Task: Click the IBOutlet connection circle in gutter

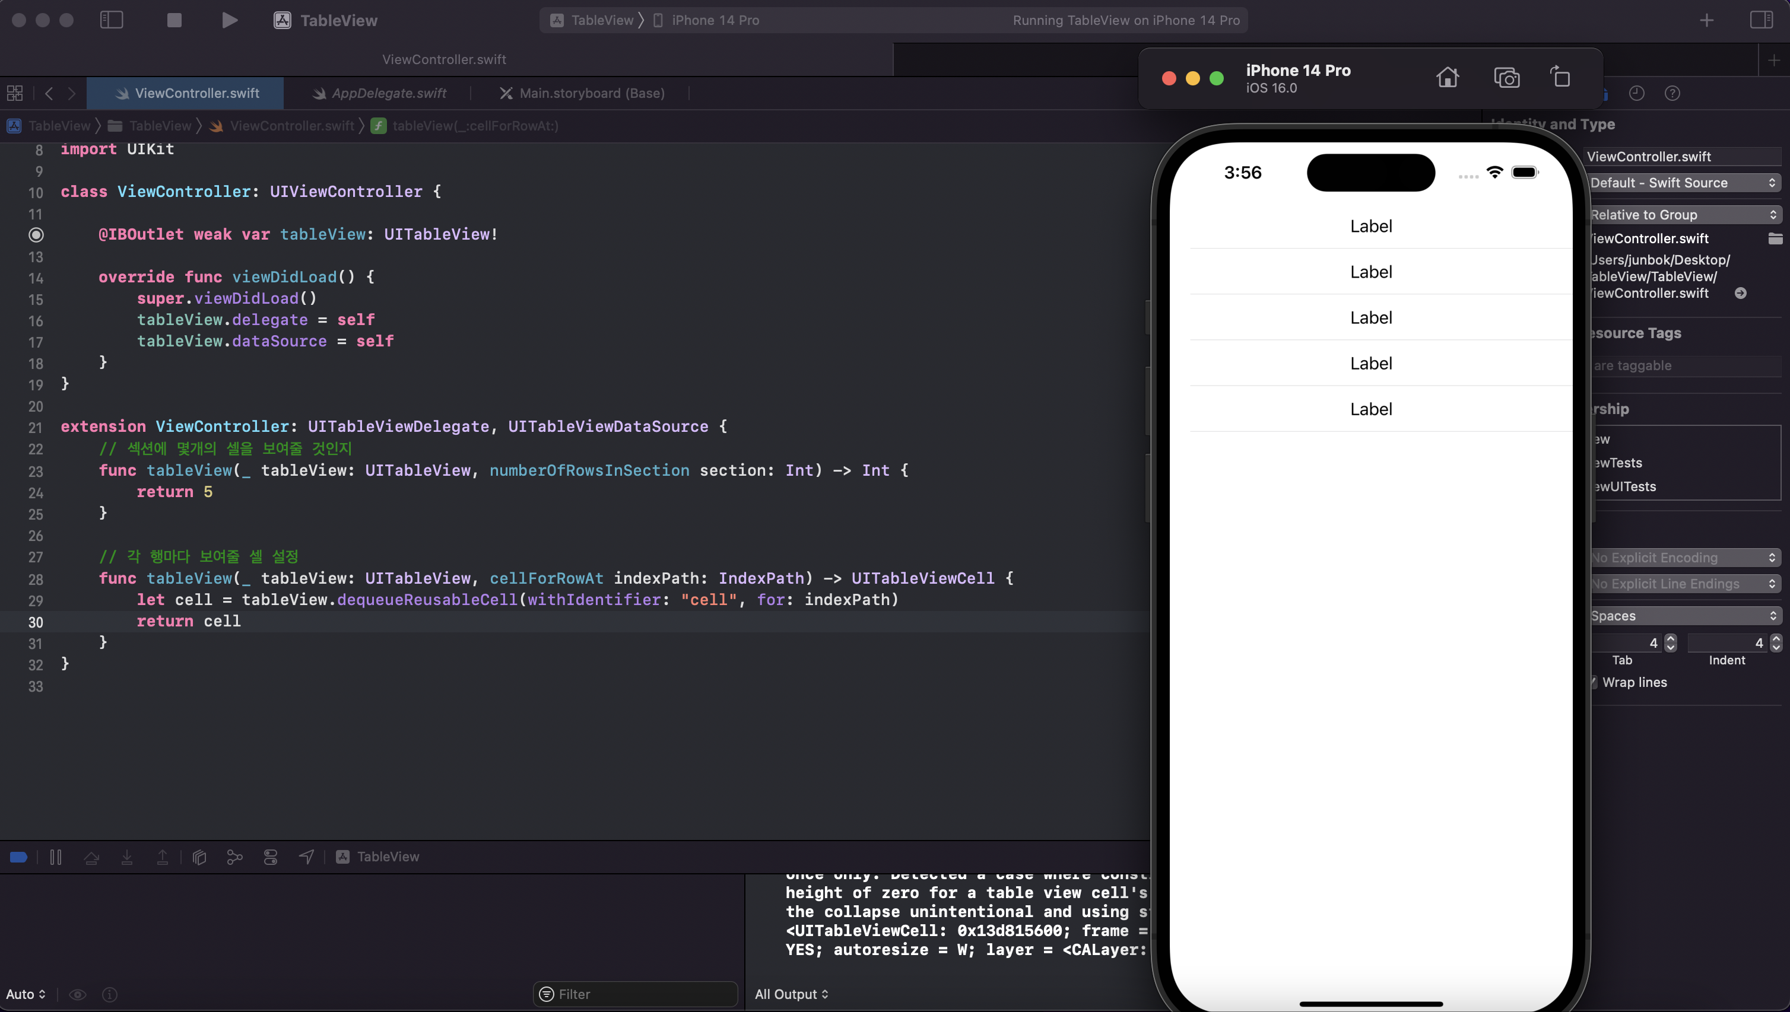Action: point(36,235)
